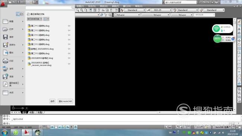Expand the ByLayer color dropdown
Image resolution: width=242 pixels, height=136 pixels.
[x=127, y=15]
